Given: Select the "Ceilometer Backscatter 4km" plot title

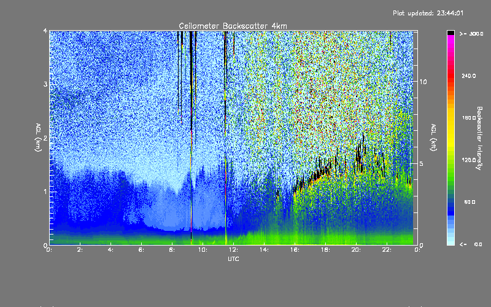Looking at the screenshot, I should [x=233, y=26].
